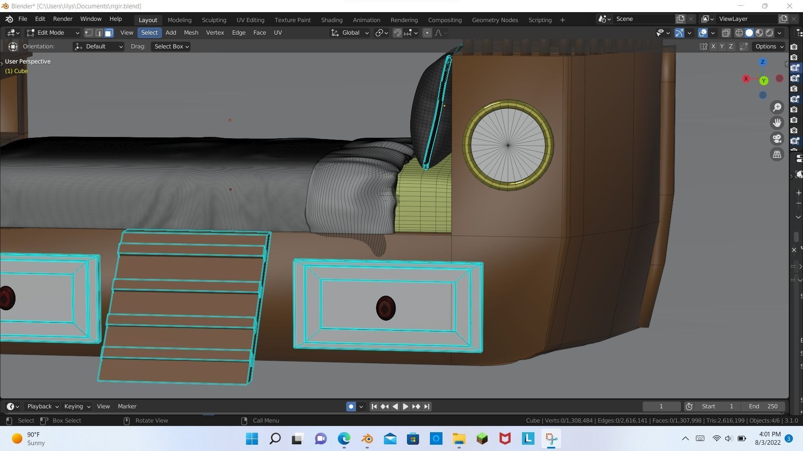Jump to the timeline end frame

click(427, 406)
